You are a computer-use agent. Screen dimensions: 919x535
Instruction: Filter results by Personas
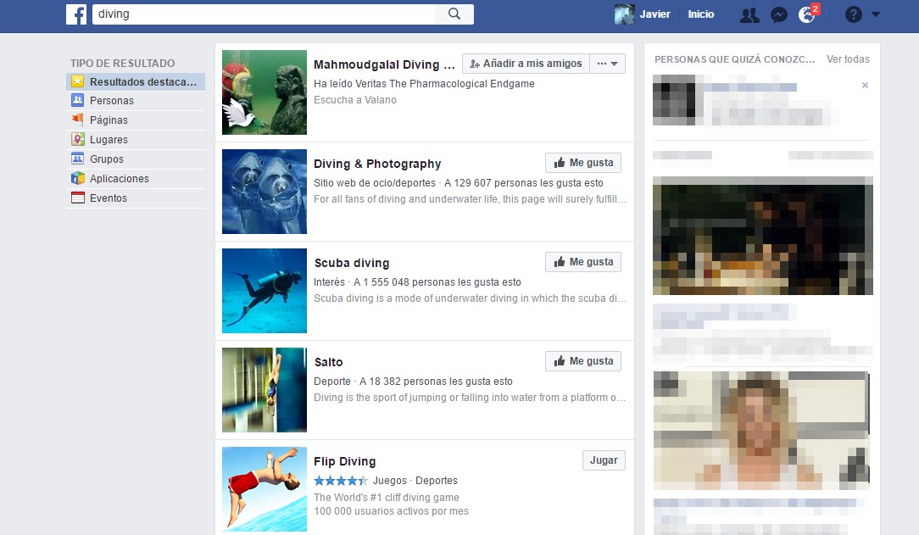[136, 101]
